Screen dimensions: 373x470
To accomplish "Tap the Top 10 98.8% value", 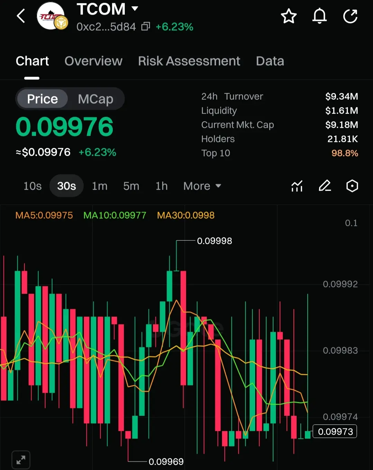I will pyautogui.click(x=345, y=153).
